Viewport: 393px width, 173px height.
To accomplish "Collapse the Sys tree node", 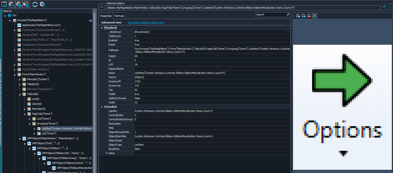I will [5, 15].
